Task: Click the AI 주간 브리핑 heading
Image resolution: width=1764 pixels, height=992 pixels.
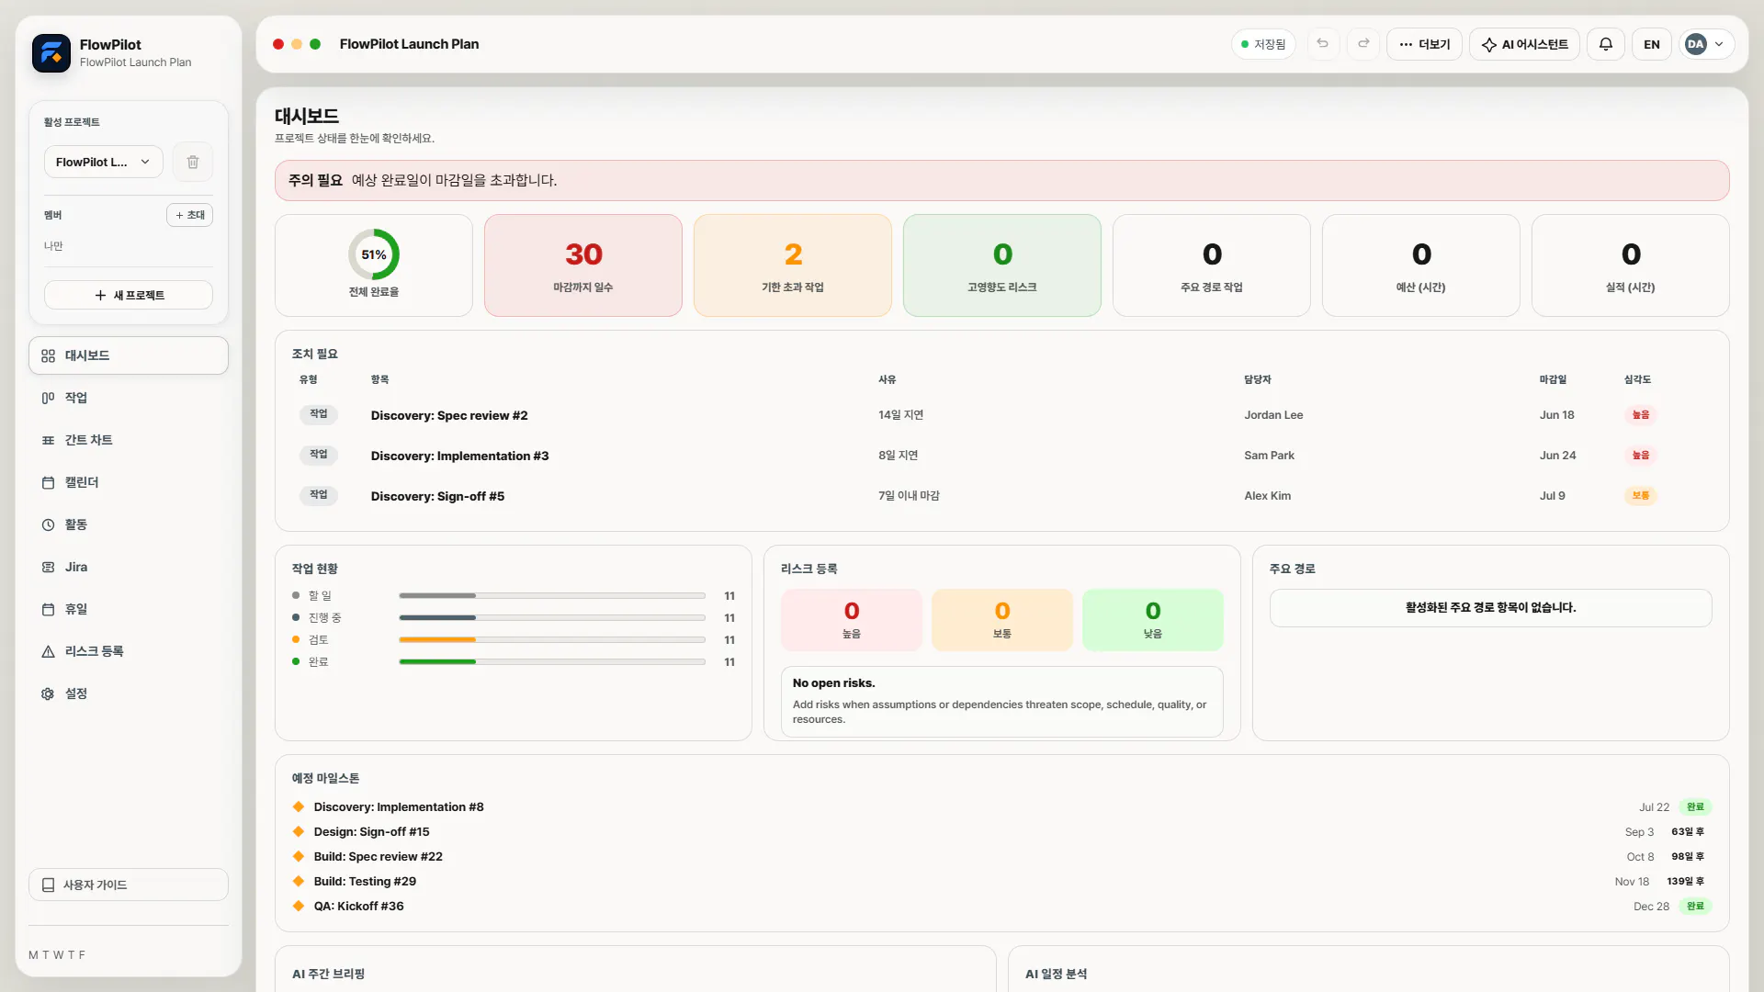Action: [x=328, y=975]
